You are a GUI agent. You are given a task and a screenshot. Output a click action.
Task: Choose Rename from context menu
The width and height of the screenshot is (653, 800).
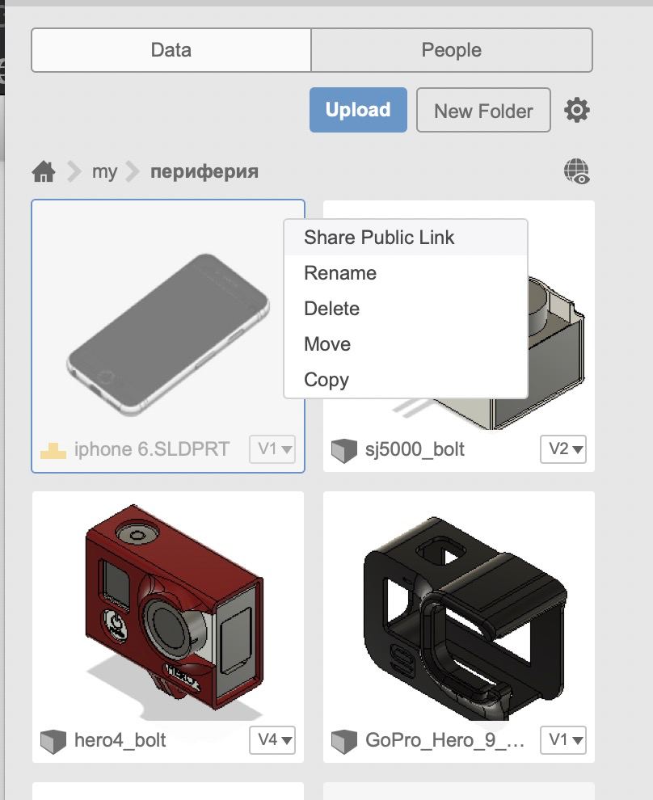click(x=406, y=273)
